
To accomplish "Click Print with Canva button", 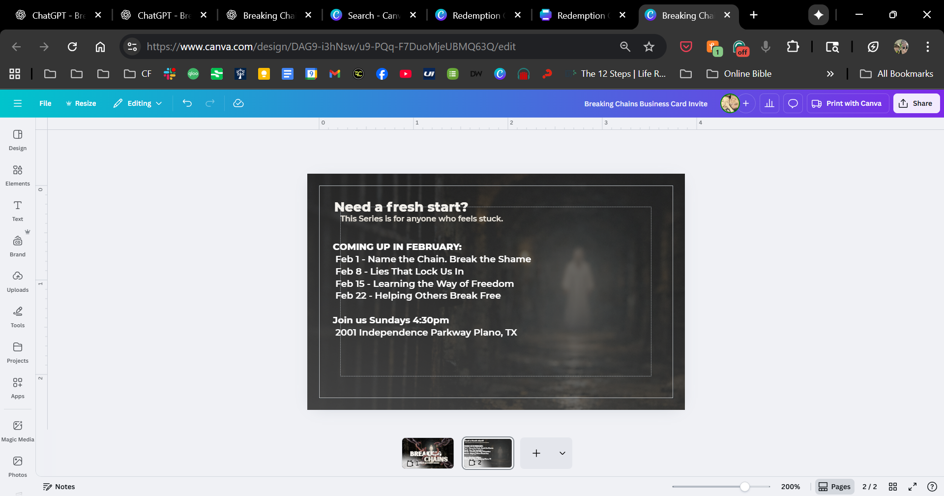I will [847, 103].
